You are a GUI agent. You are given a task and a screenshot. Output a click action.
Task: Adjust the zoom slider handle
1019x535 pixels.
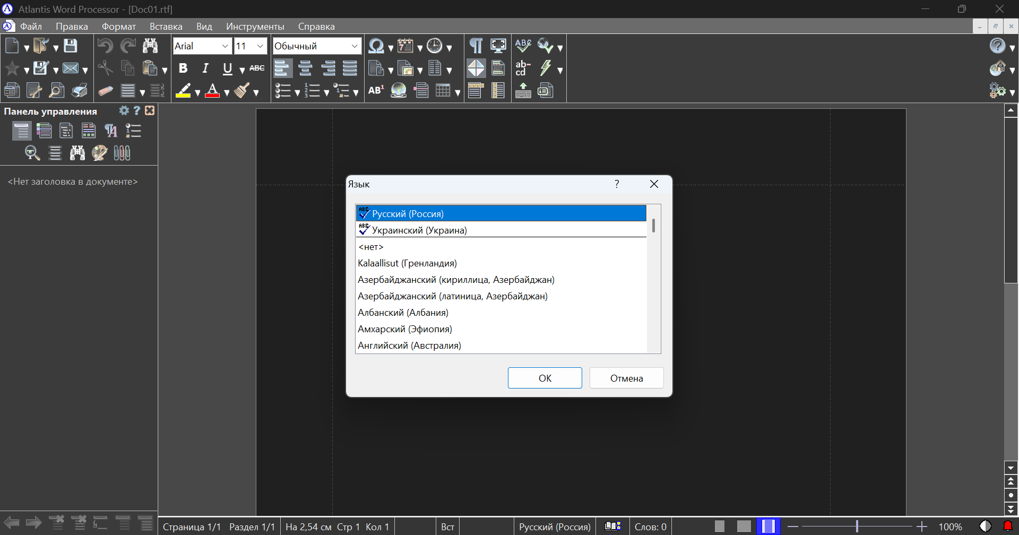857,527
